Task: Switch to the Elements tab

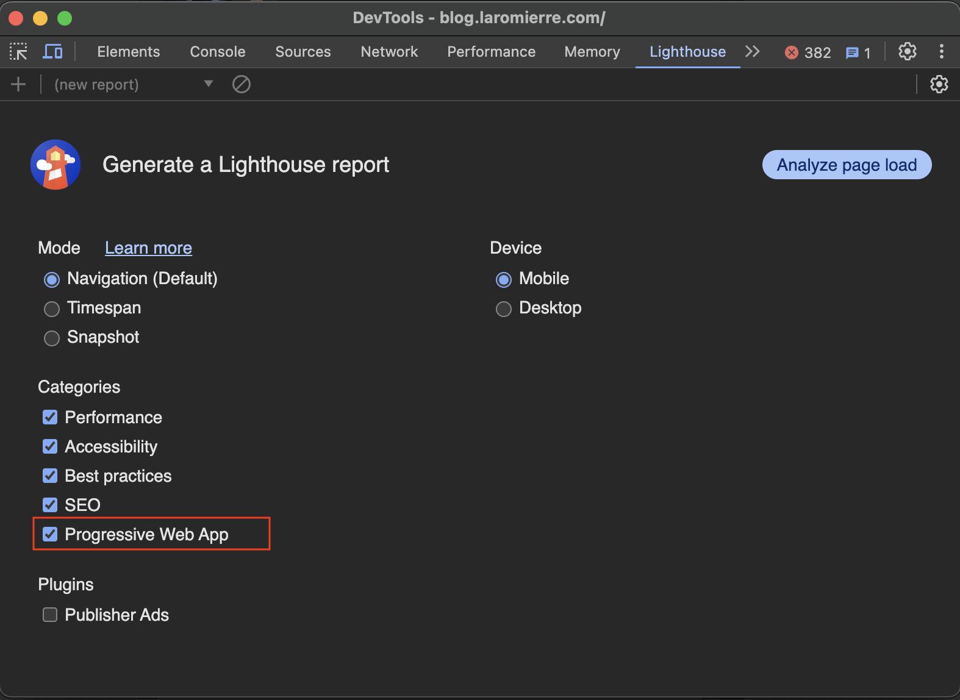Action: [x=129, y=52]
